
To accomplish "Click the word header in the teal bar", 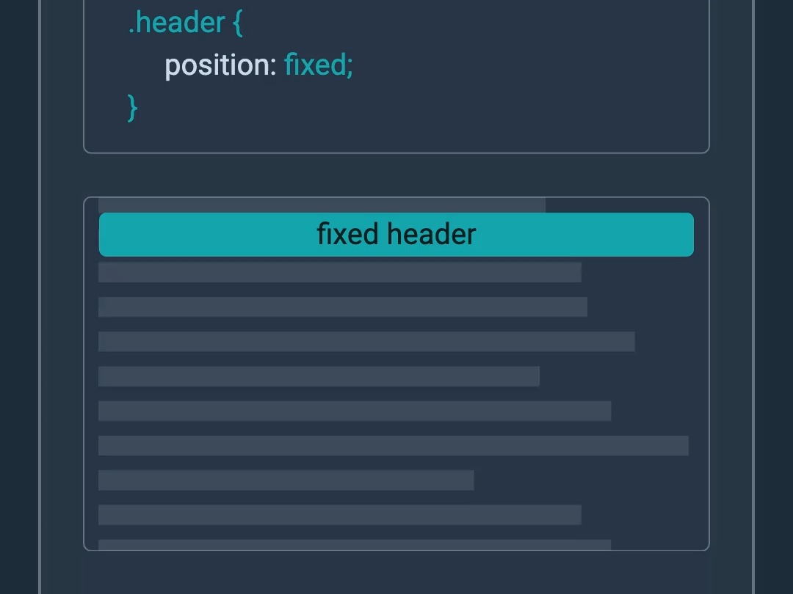I will point(432,235).
